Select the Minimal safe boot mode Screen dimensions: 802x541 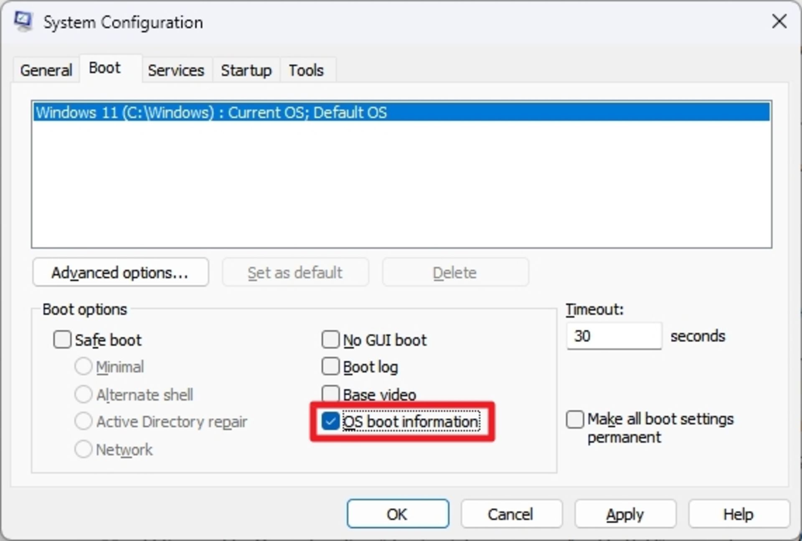pos(84,366)
